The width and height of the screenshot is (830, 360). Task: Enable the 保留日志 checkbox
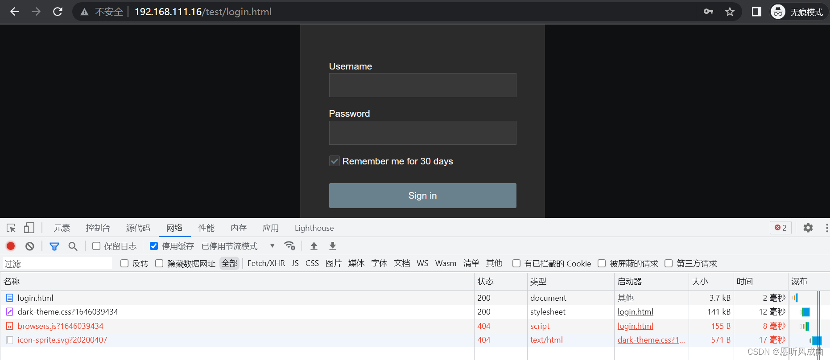pyautogui.click(x=96, y=246)
